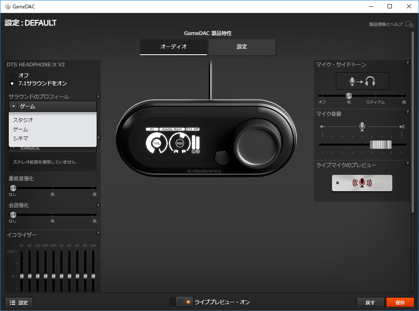The height and width of the screenshot is (311, 419).
Task: Click the list icon on 設定 button
Action: pos(12,303)
